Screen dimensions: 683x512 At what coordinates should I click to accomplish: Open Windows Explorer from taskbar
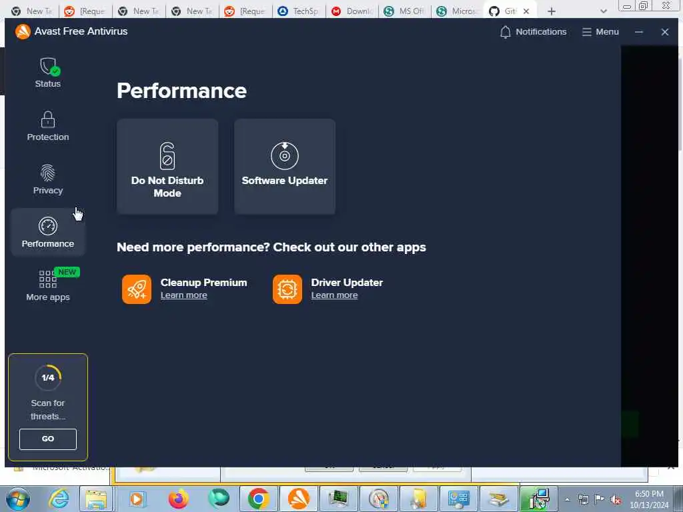pyautogui.click(x=96, y=499)
